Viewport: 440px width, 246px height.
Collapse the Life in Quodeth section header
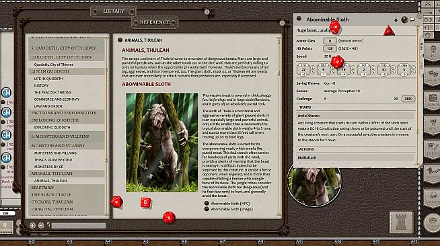click(x=66, y=71)
